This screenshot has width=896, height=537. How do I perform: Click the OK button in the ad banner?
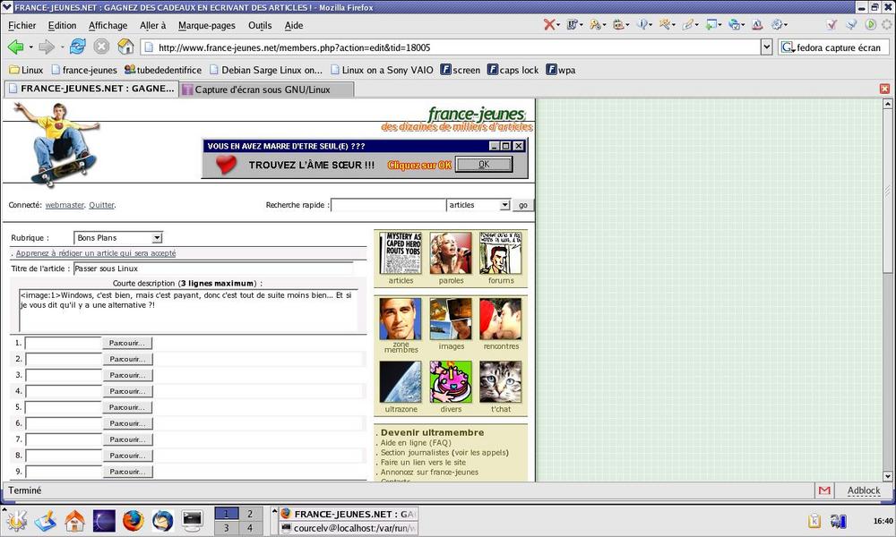click(x=484, y=165)
